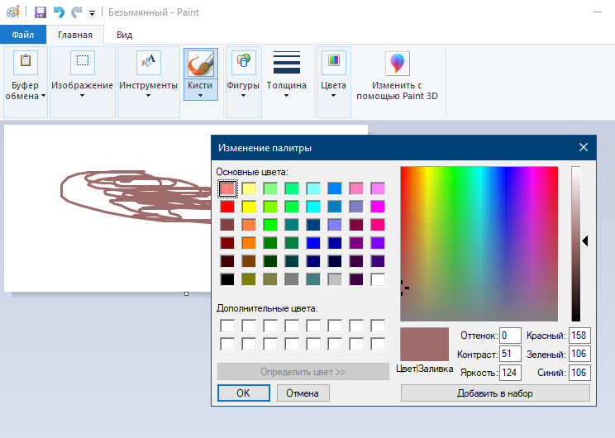Select the black basic color swatch
Image resolution: width=615 pixels, height=438 pixels.
pyautogui.click(x=227, y=279)
